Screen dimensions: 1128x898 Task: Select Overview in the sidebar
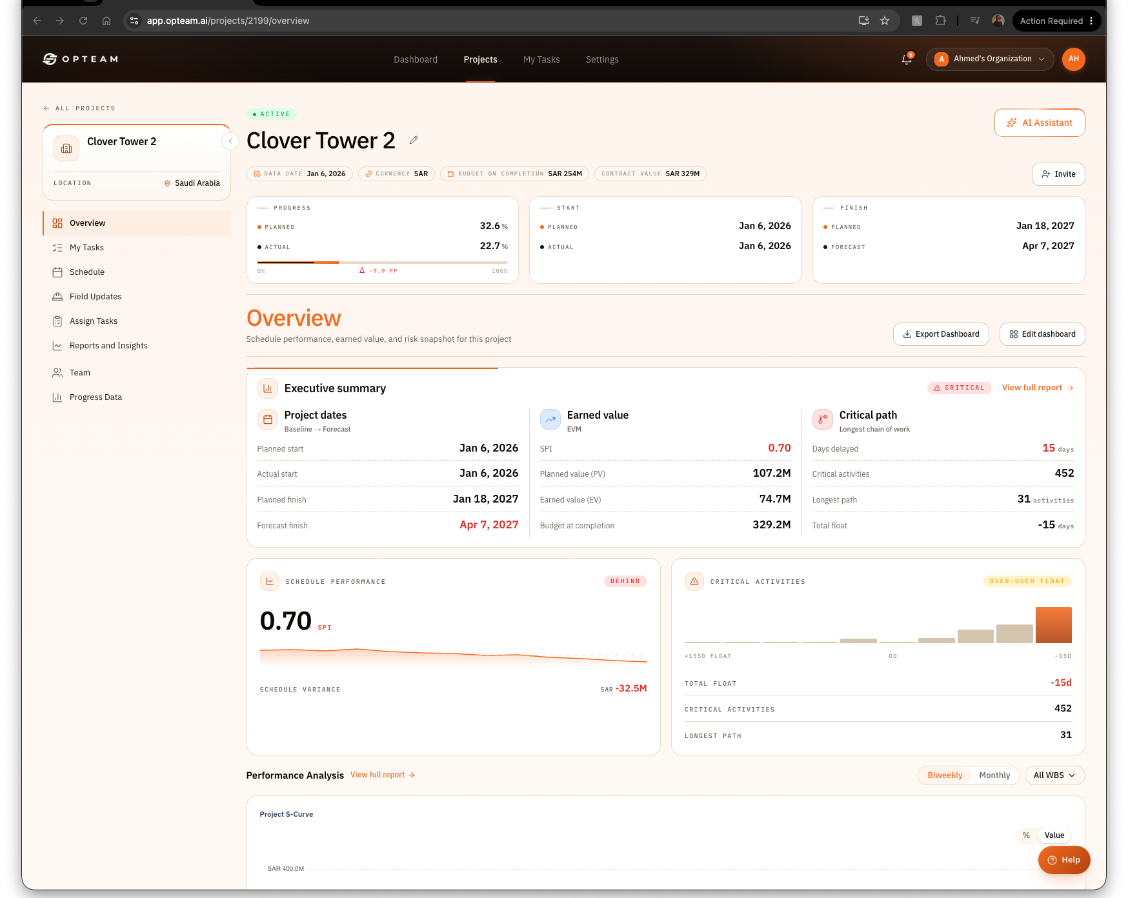137,223
